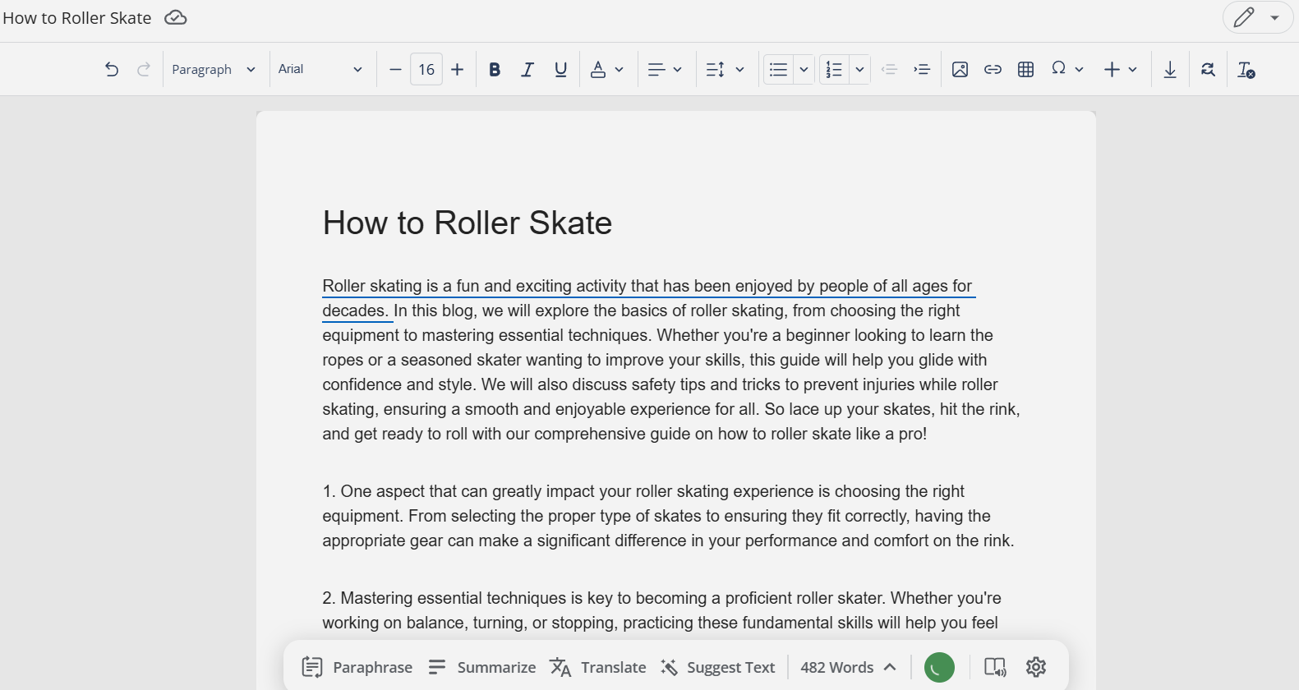Expand the special characters dropdown arrow

(x=1079, y=70)
